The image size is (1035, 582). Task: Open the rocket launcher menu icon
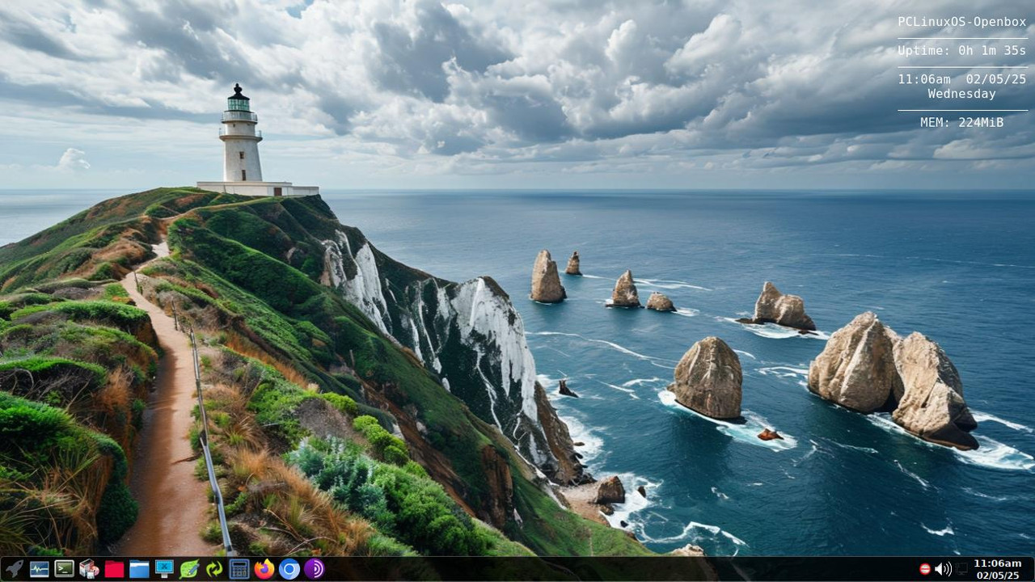pos(14,569)
